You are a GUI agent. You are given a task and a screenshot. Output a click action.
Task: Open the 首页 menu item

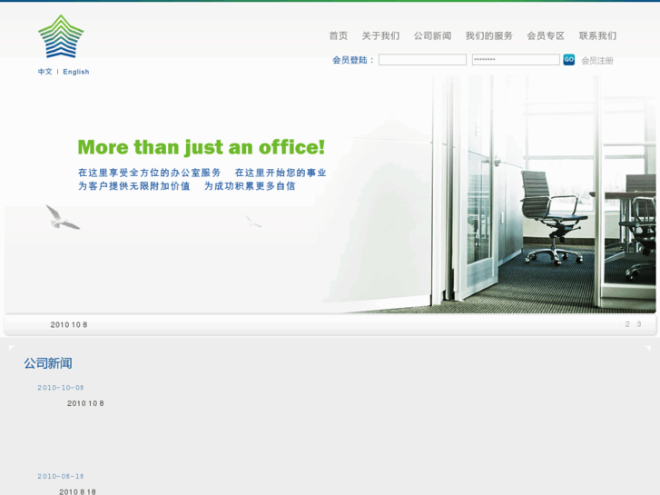(339, 35)
